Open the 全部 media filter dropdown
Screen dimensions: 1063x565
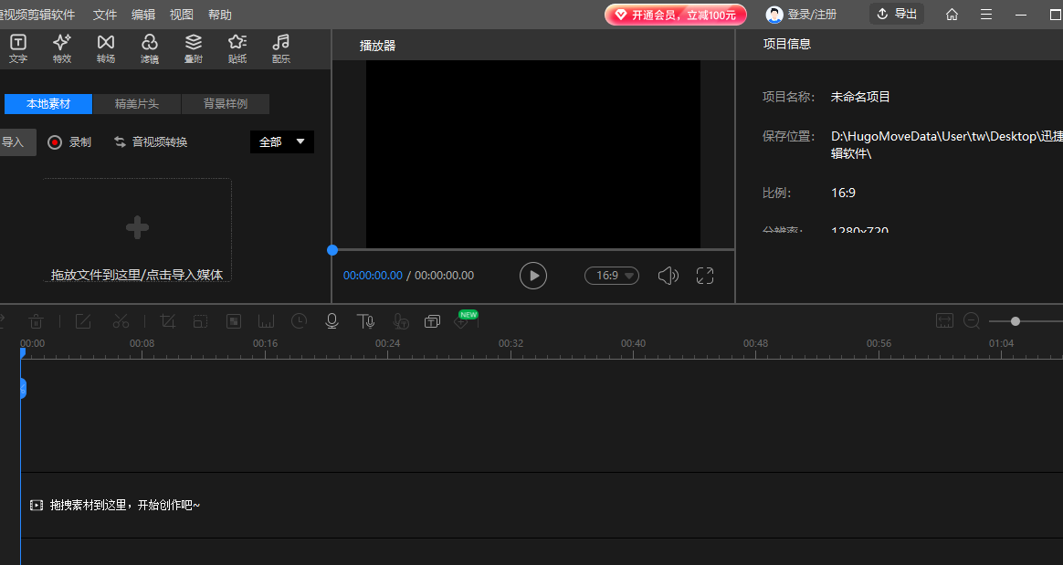click(x=282, y=141)
